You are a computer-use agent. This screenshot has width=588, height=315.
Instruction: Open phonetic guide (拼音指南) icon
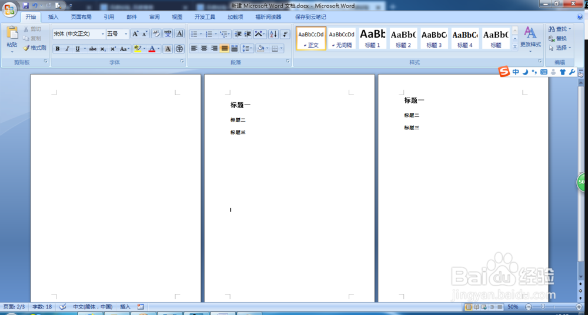tap(168, 33)
